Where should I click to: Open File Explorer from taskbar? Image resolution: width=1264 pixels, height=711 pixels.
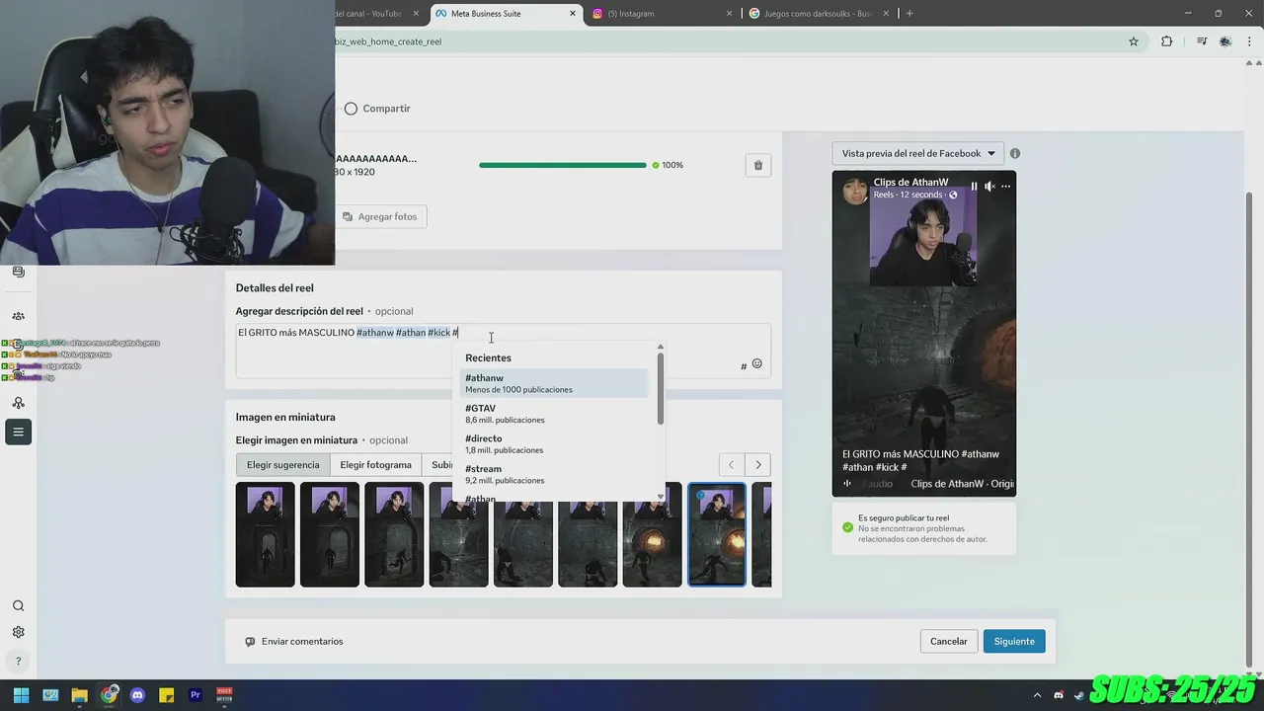[x=80, y=695]
